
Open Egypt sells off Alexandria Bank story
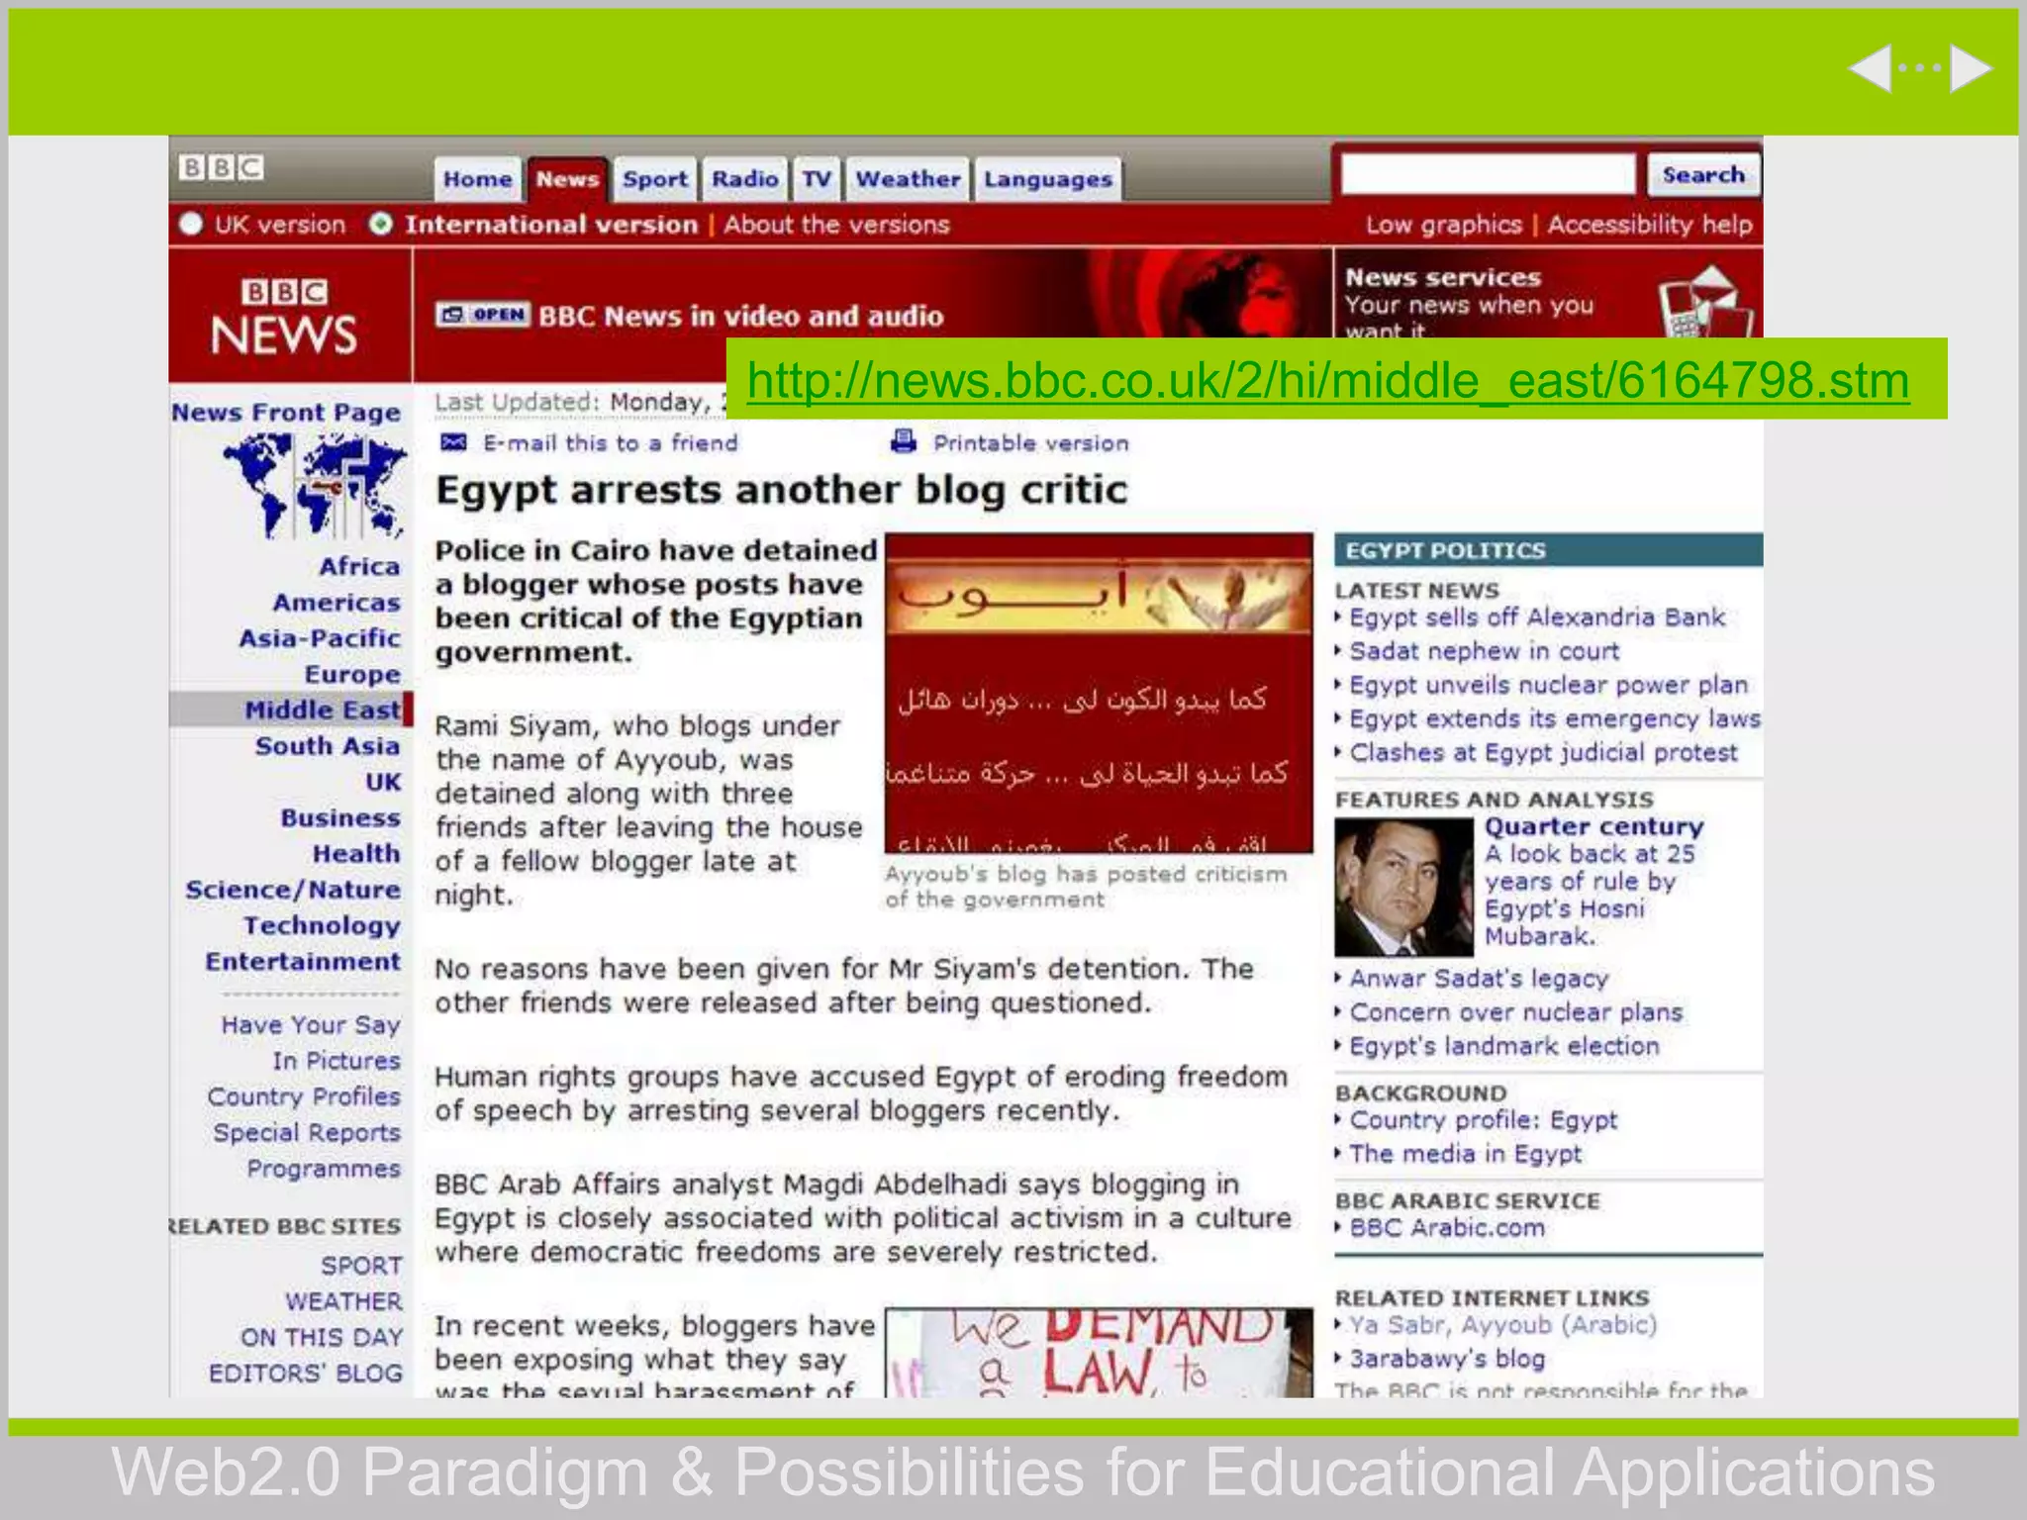pyautogui.click(x=1537, y=617)
